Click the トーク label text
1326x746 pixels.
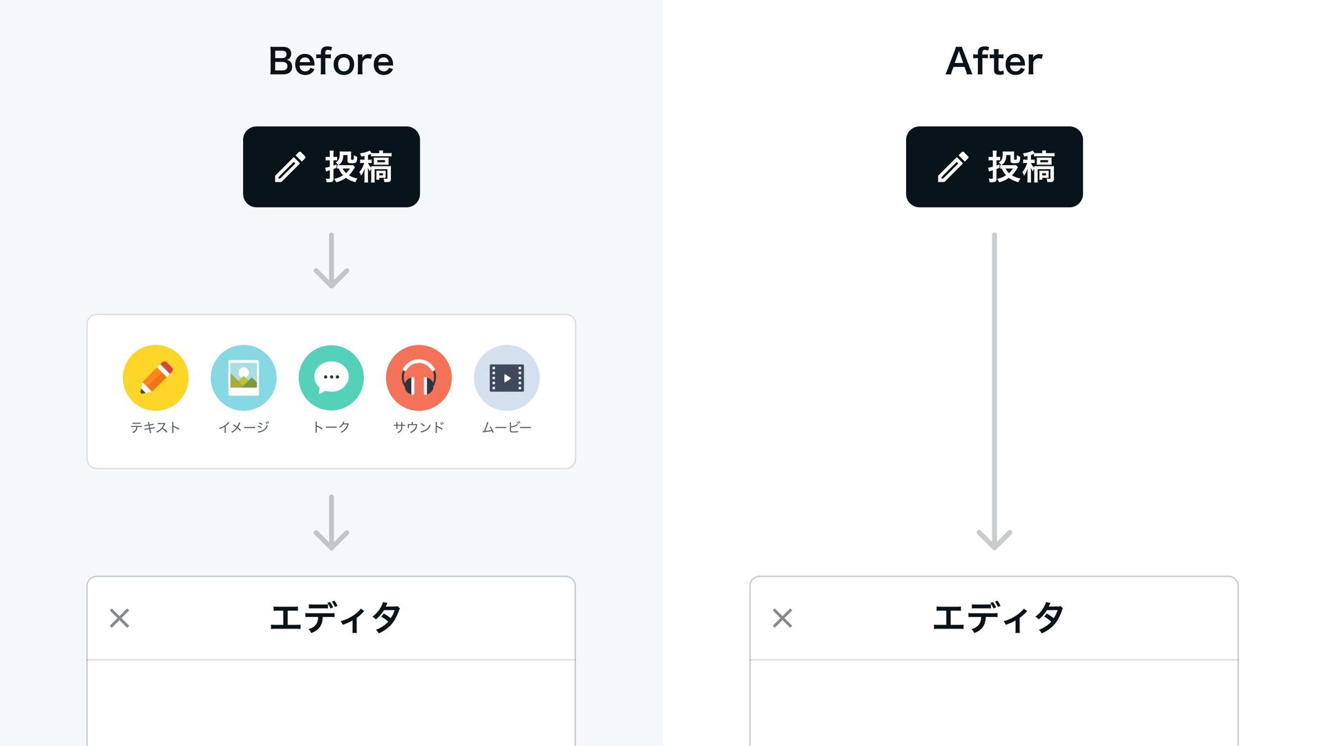click(331, 428)
